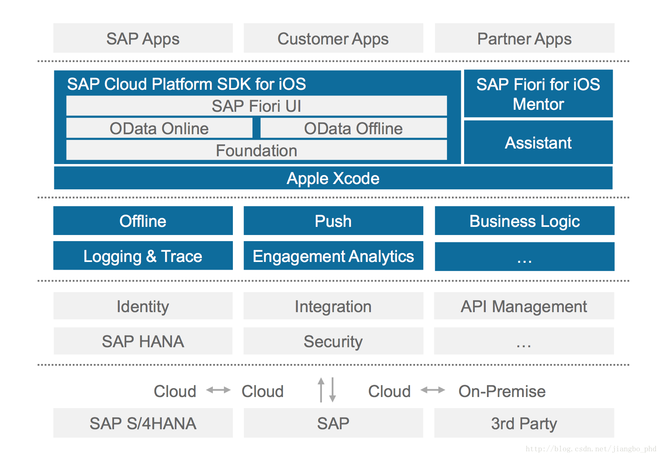Click the Business Logic box

point(525,221)
